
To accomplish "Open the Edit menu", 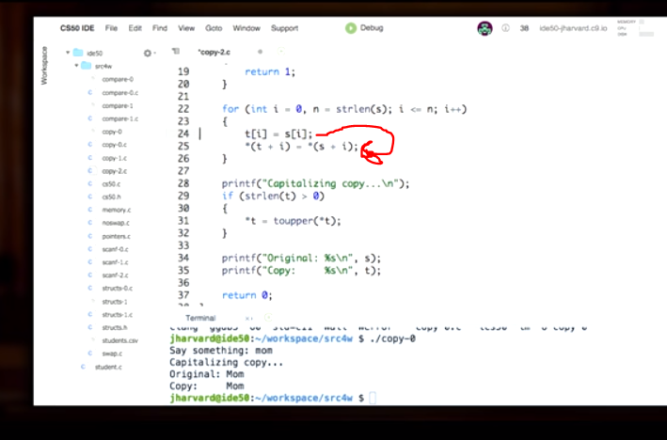I will pos(135,28).
